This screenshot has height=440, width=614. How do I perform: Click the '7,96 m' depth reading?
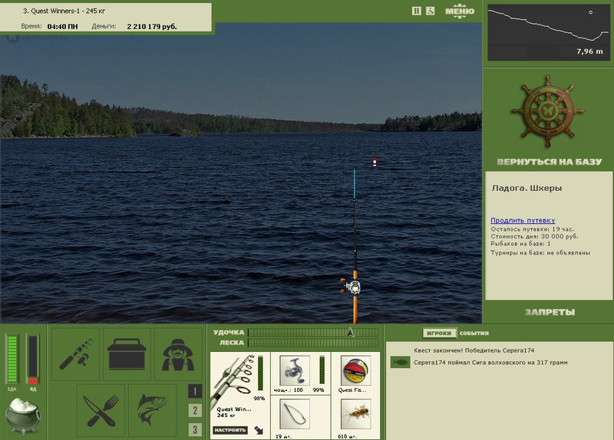pos(589,51)
